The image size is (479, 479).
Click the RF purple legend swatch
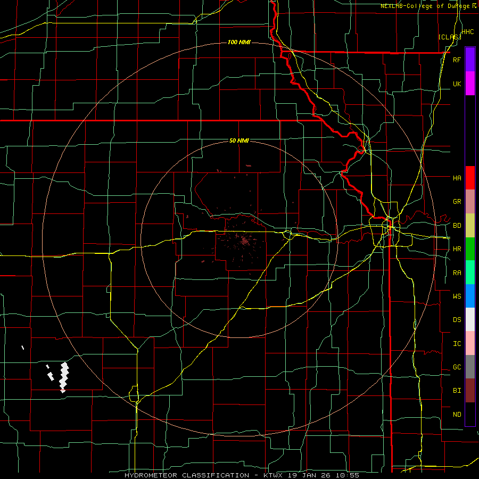[x=470, y=60]
